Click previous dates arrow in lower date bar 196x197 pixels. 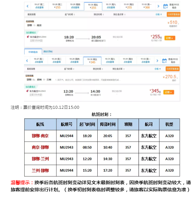point(27,61)
